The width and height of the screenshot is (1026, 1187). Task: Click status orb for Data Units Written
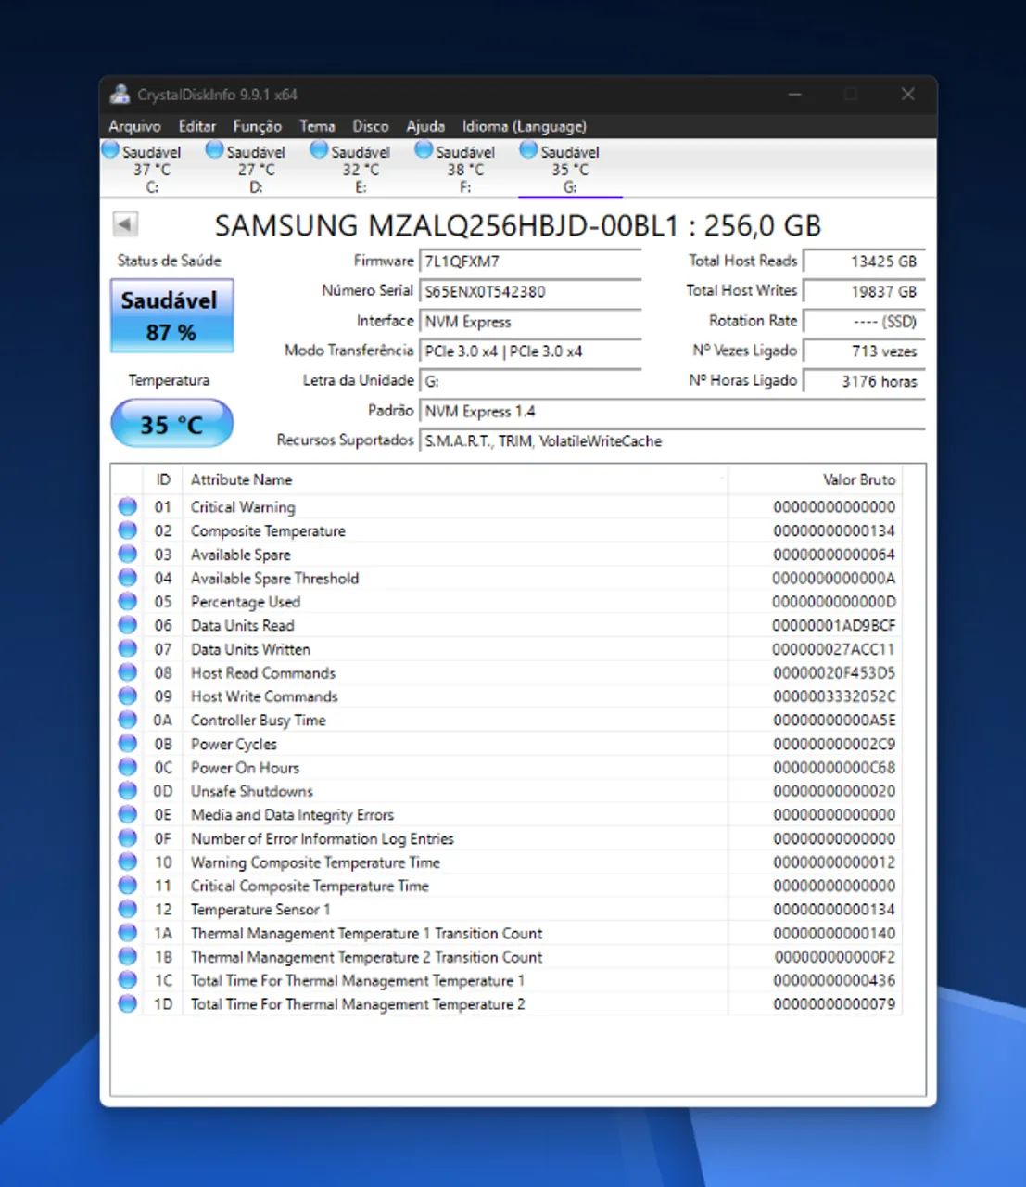[x=128, y=648]
